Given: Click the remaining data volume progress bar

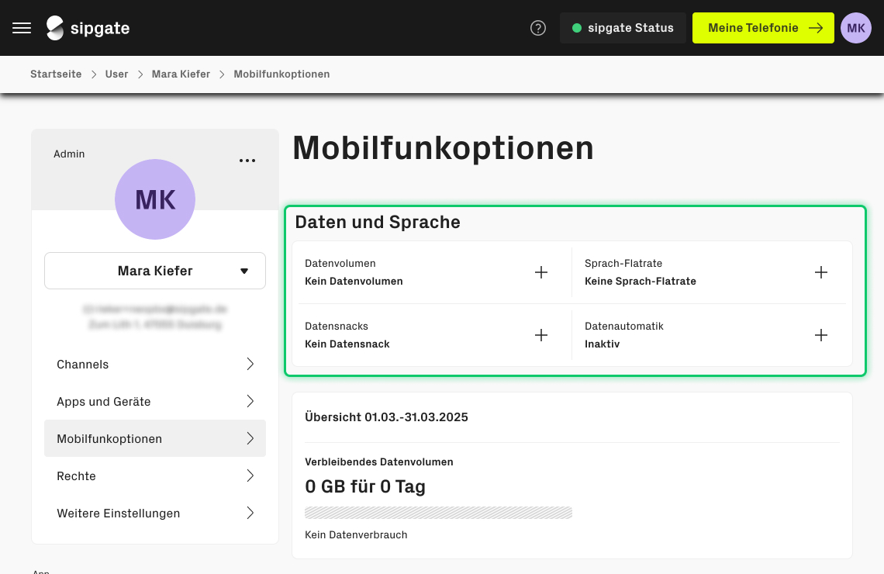Looking at the screenshot, I should pyautogui.click(x=438, y=513).
